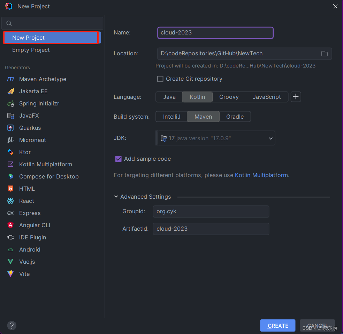Click the Spring Initializr leaf icon
This screenshot has width=343, height=334.
click(10, 103)
